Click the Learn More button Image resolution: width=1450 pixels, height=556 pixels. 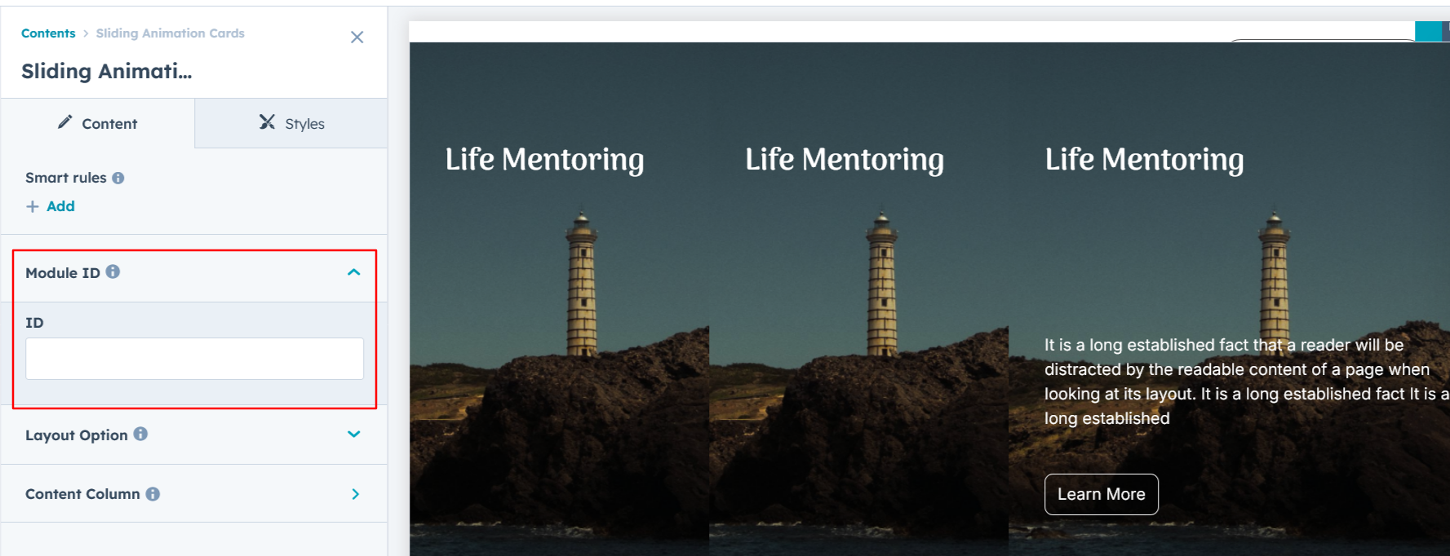[1101, 494]
